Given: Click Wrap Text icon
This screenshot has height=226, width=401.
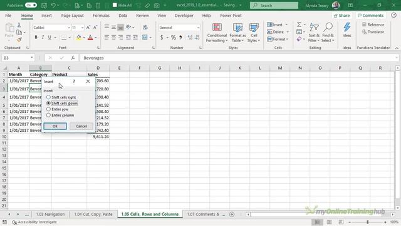Looking at the screenshot, I should click(x=145, y=28).
